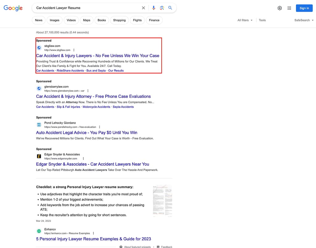Select the Books filter tab
The image size is (316, 248).
click(x=102, y=20)
